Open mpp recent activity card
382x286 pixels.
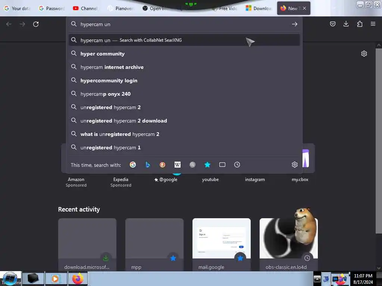(154, 244)
